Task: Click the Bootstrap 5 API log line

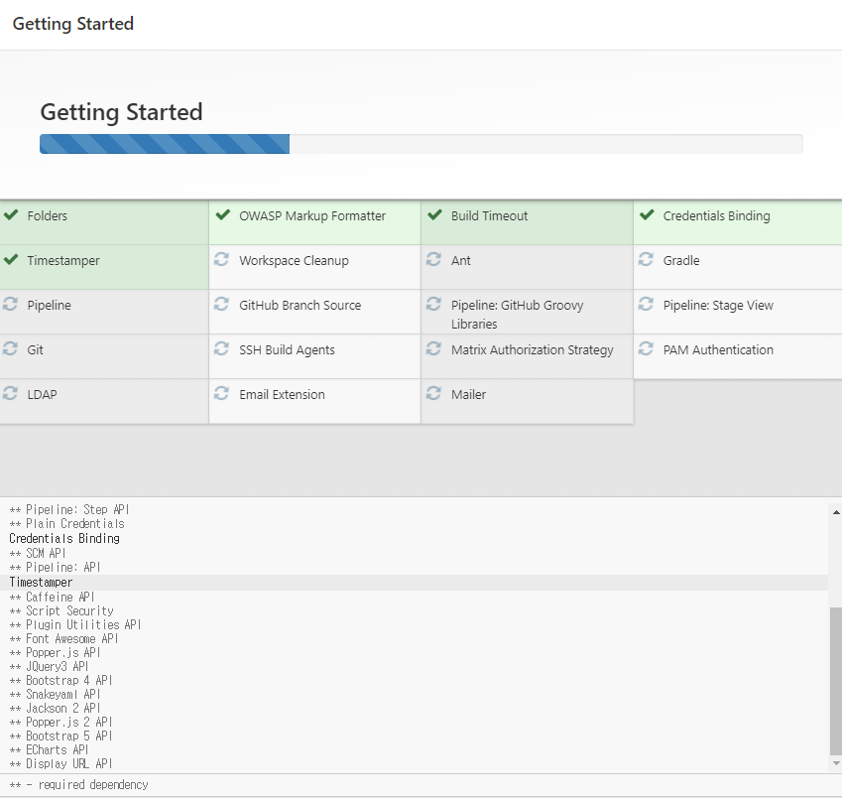Action: [60, 736]
